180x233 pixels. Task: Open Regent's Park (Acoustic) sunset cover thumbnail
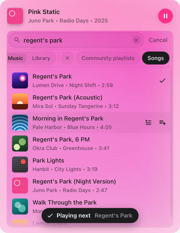(20, 101)
